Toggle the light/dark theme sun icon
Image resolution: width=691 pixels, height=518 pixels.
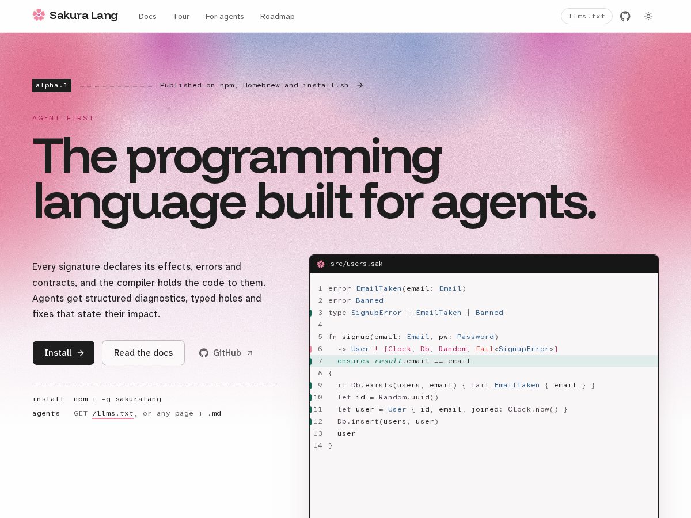click(648, 16)
